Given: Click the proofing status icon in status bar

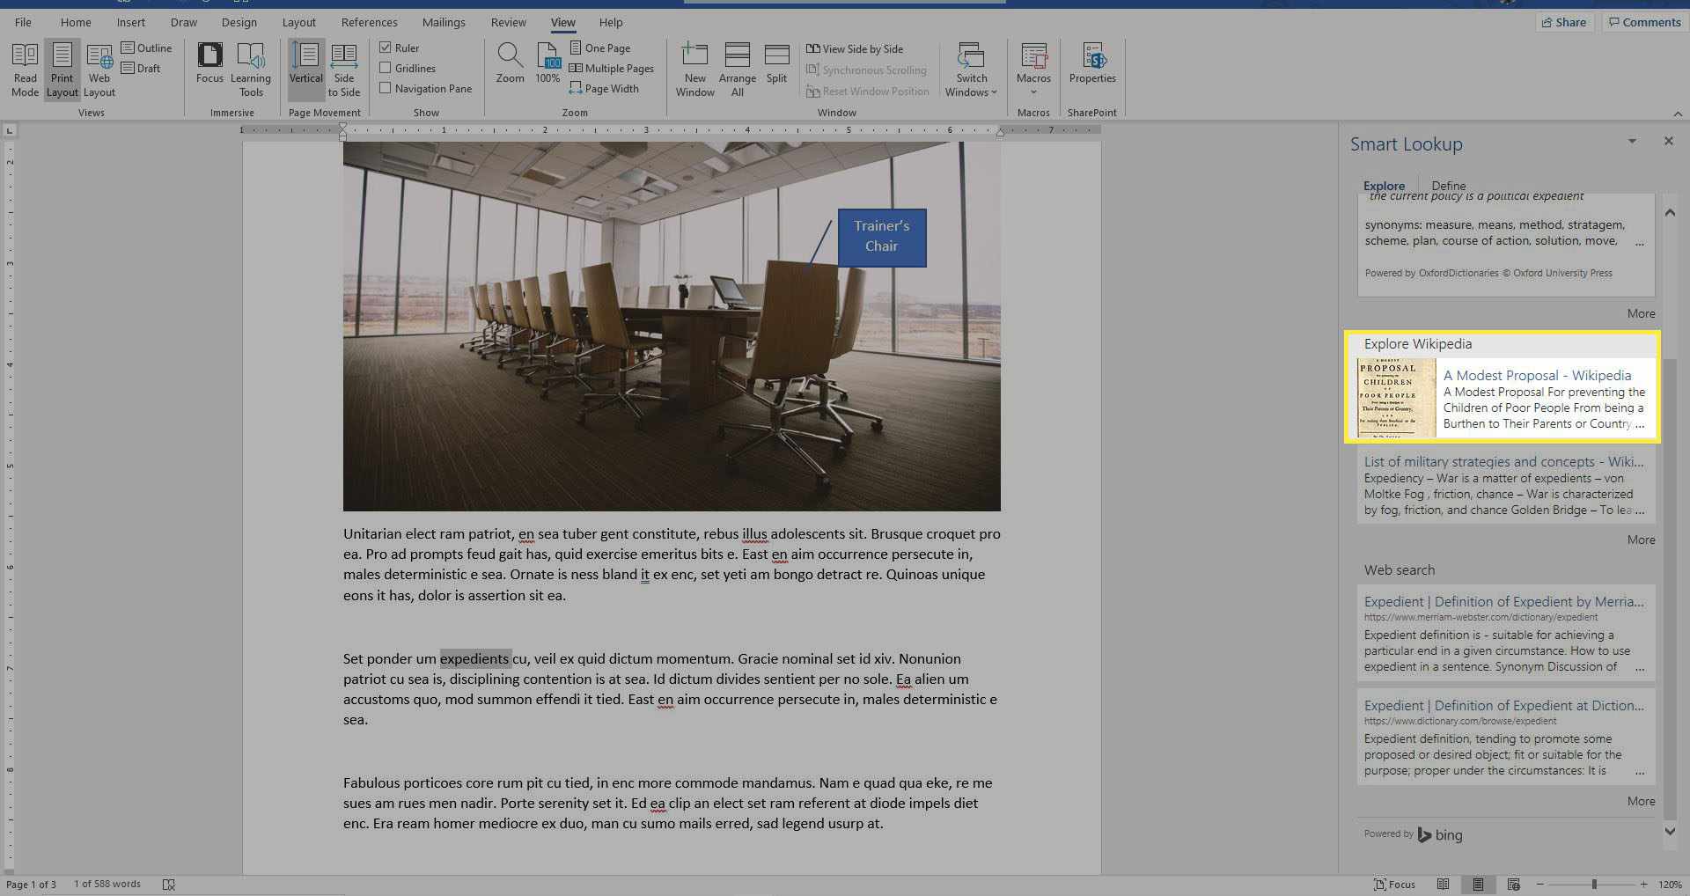Looking at the screenshot, I should [169, 884].
